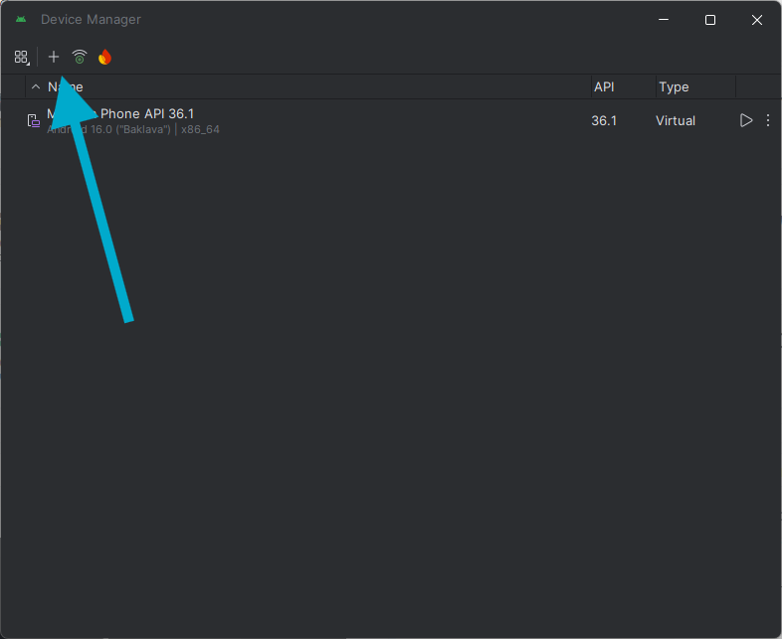Click the phone device icon in the row
The image size is (782, 639).
tap(33, 121)
